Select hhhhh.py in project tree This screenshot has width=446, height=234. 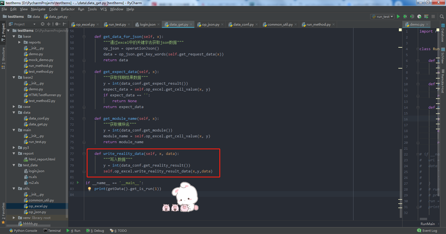28,224
